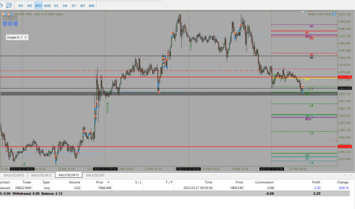Click the 24 Mar 12:00 time axis label
Screen dimensions: 355x209
tap(240, 169)
